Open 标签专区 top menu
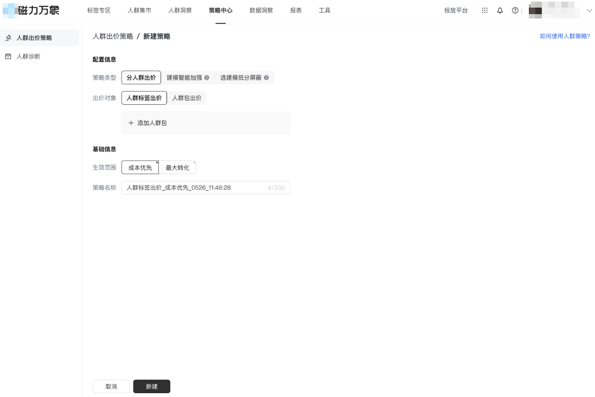Viewport: 595px width, 397px height. [99, 11]
